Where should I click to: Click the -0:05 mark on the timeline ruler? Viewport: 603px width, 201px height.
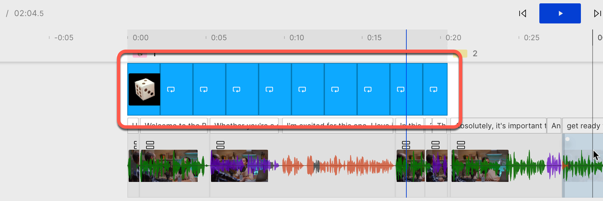tap(64, 38)
